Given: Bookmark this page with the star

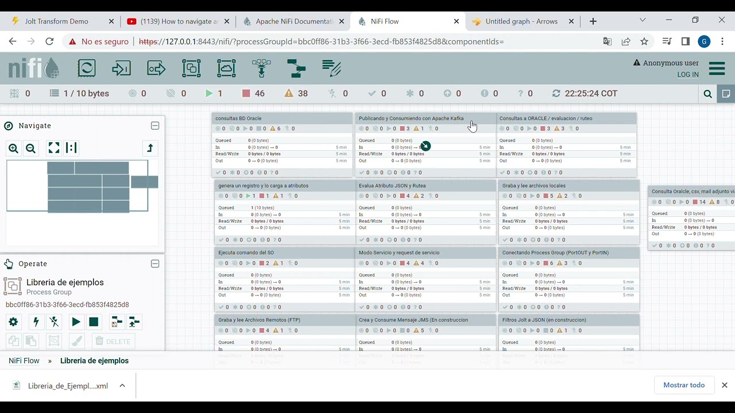Looking at the screenshot, I should (644, 41).
